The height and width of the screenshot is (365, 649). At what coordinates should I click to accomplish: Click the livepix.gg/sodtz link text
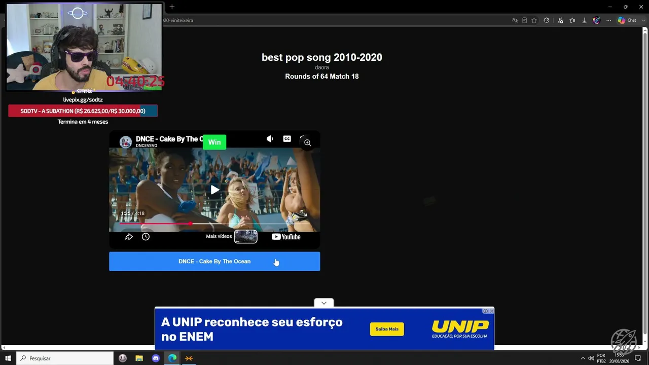point(83,100)
